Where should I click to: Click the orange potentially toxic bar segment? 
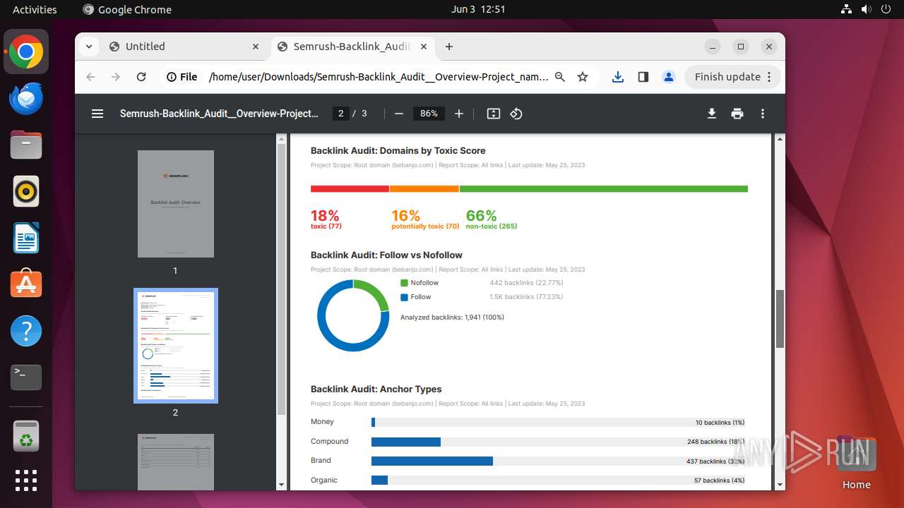click(424, 189)
